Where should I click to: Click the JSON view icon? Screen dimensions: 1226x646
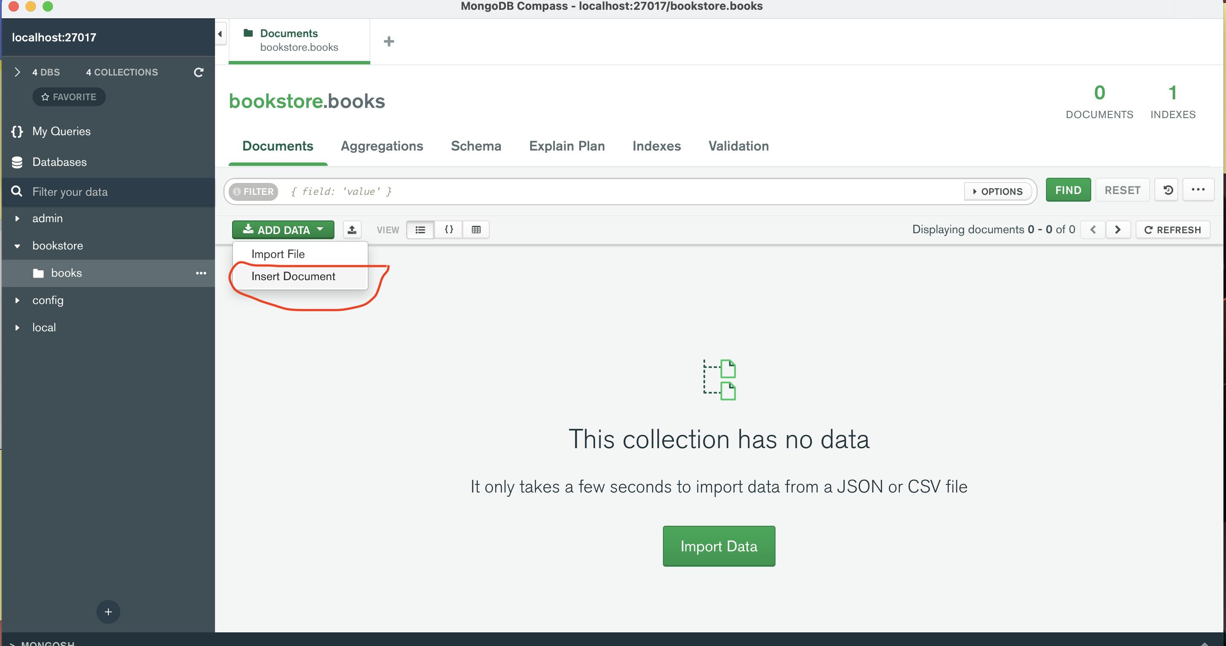[448, 229]
